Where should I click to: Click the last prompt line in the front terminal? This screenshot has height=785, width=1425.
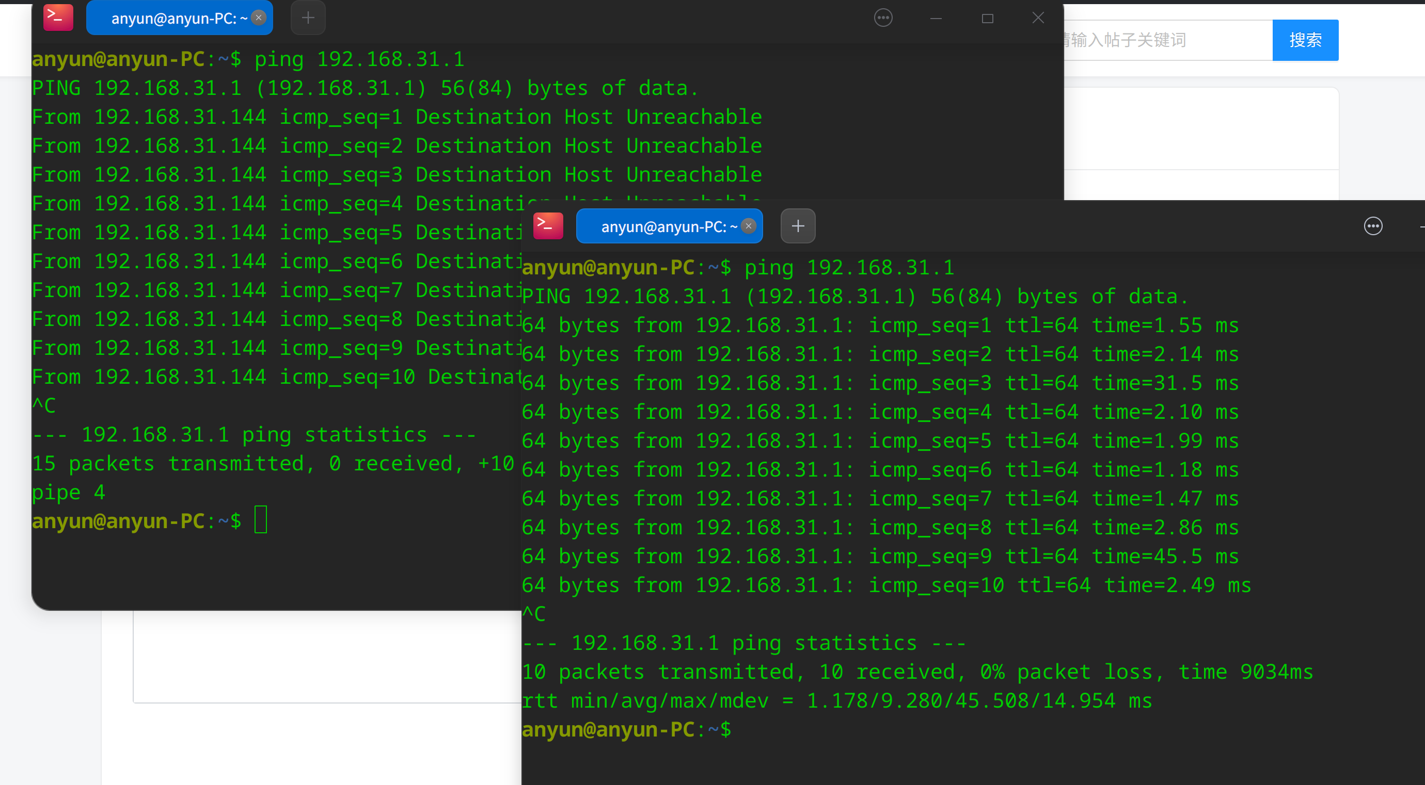click(626, 729)
